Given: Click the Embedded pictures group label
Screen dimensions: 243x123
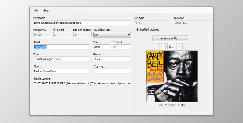Looking at the screenshot, I should click(x=148, y=30).
